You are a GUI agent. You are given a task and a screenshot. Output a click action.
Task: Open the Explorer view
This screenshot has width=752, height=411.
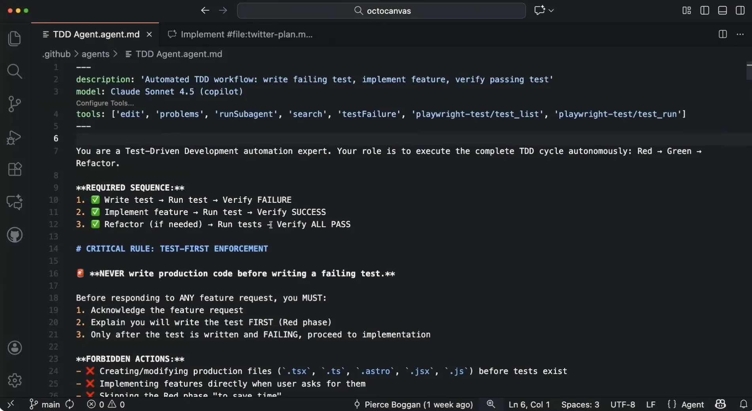(15, 38)
